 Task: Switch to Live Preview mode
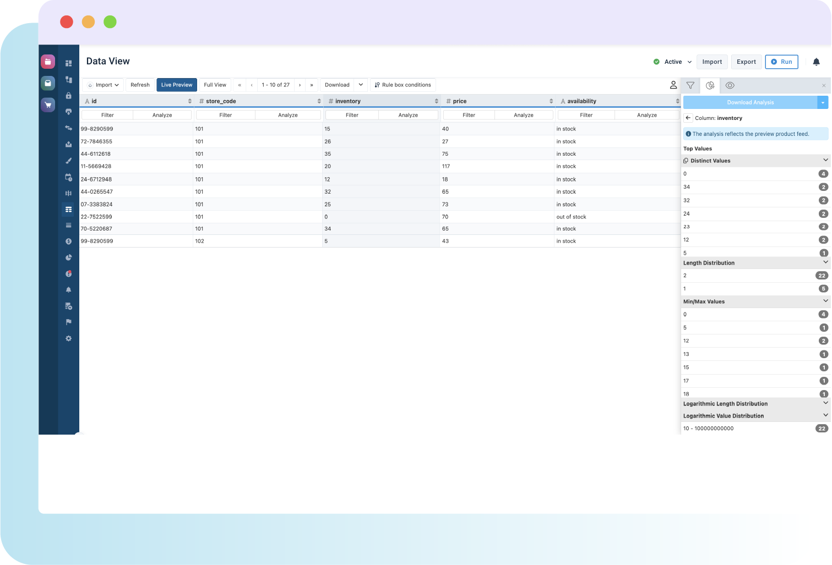(x=176, y=85)
